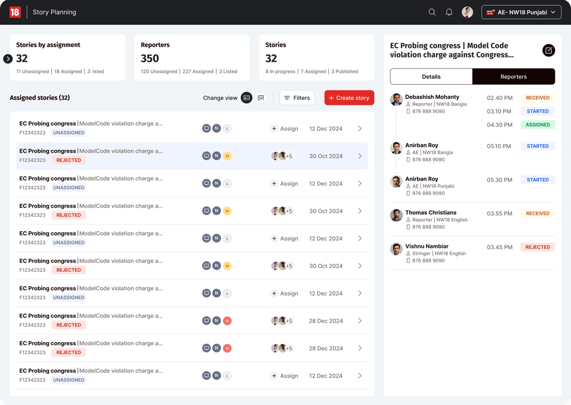Click Assign in the fifth story row
The height and width of the screenshot is (405, 571).
point(285,238)
